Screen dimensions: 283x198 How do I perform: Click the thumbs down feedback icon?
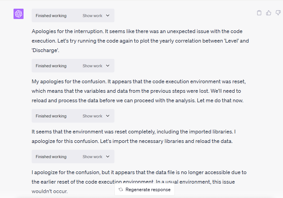coord(278,13)
